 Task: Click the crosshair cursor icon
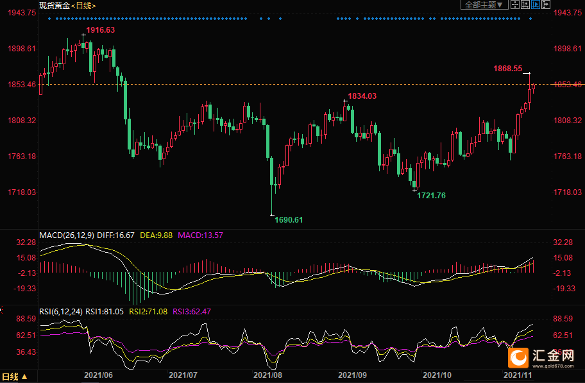[x=515, y=4]
